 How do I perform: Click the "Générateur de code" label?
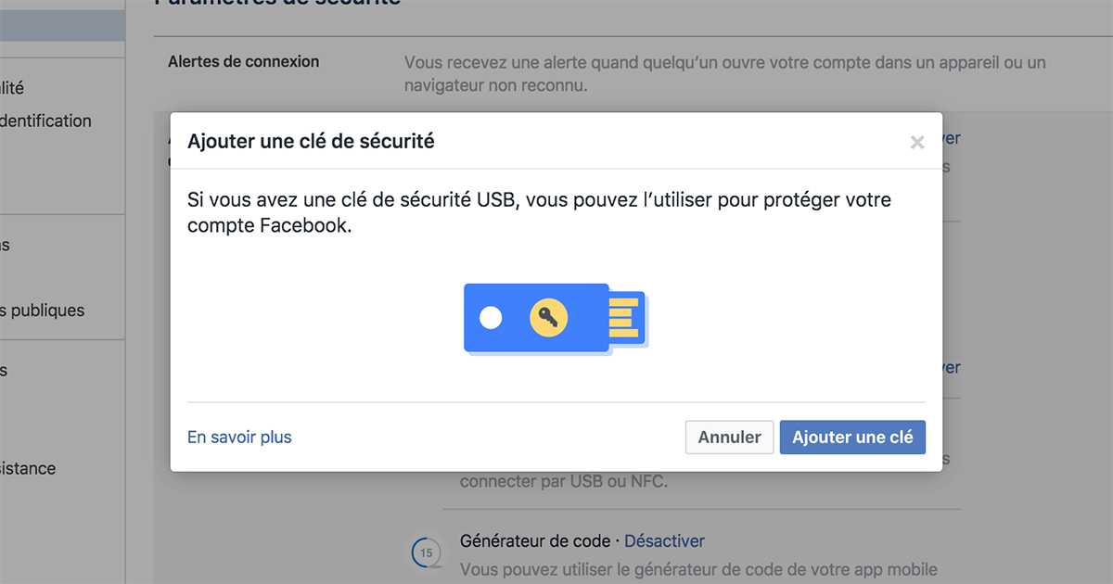click(535, 540)
